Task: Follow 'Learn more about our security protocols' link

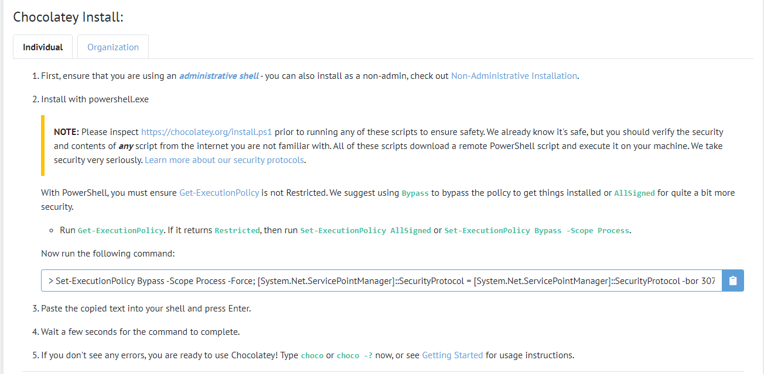Action: tap(224, 160)
